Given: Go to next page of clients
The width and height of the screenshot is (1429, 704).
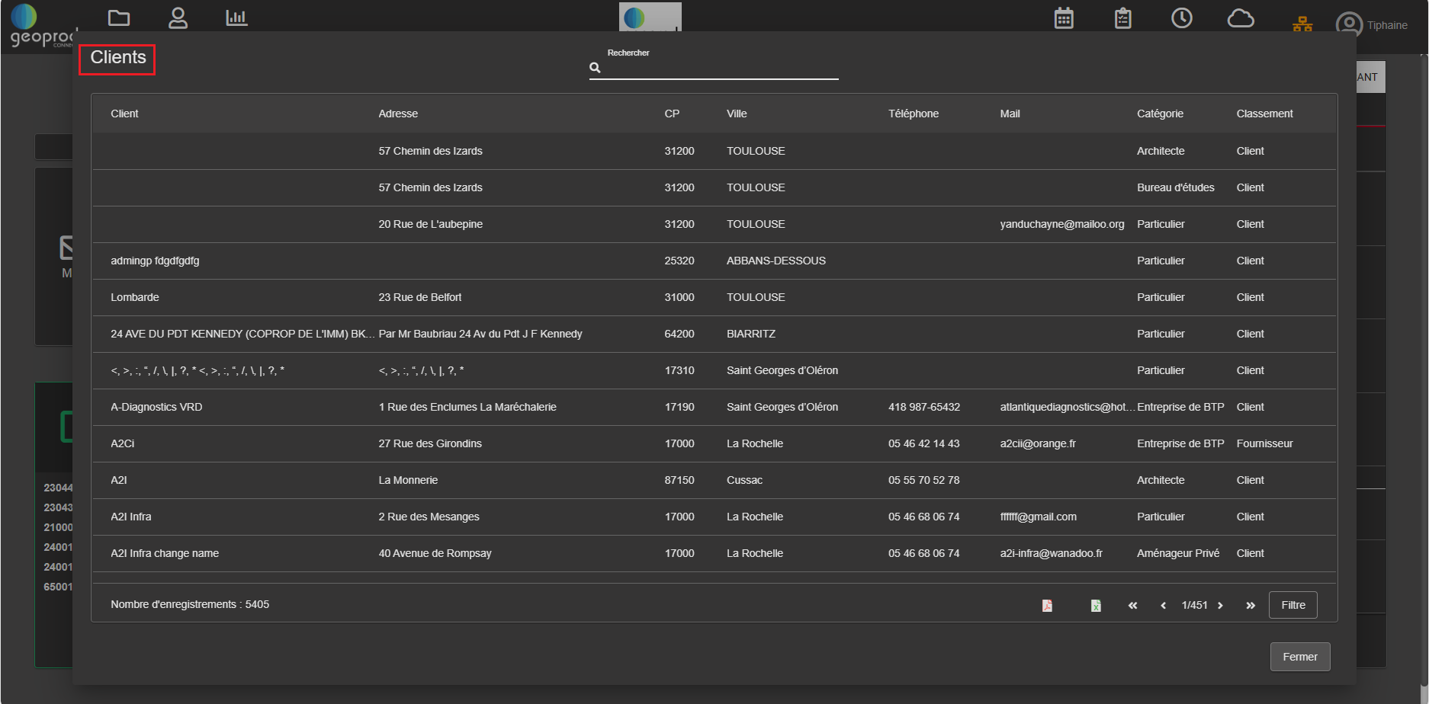Looking at the screenshot, I should click(x=1220, y=605).
